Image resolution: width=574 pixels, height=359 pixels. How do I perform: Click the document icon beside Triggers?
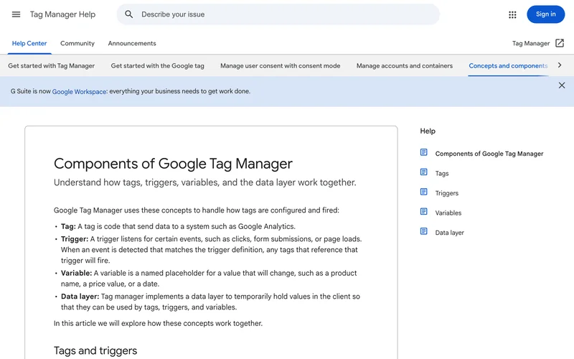click(x=423, y=192)
